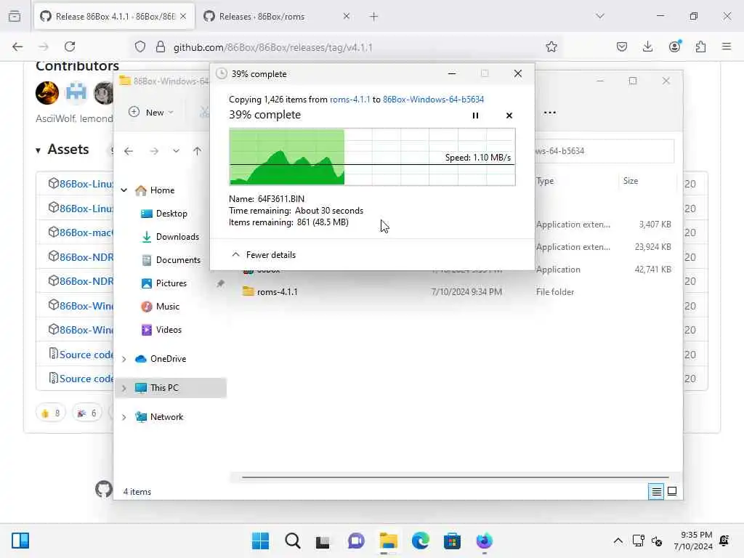Open Save to Pocket icon
The width and height of the screenshot is (744, 558).
pyautogui.click(x=622, y=47)
